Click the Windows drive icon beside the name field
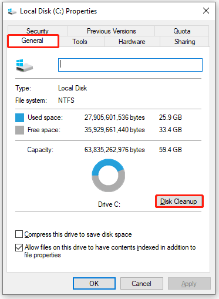 24,66
